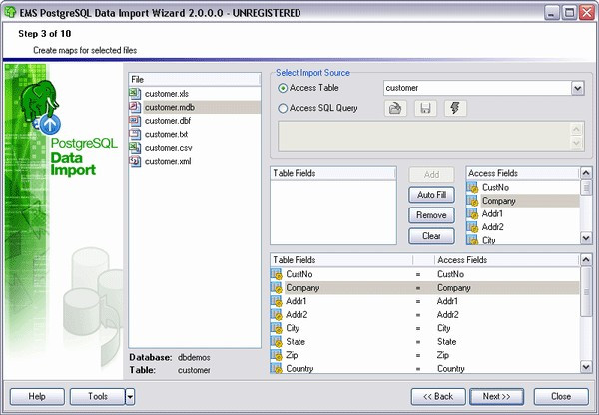
Task: Click Addr1 row icon in mapping table
Action: coord(277,301)
